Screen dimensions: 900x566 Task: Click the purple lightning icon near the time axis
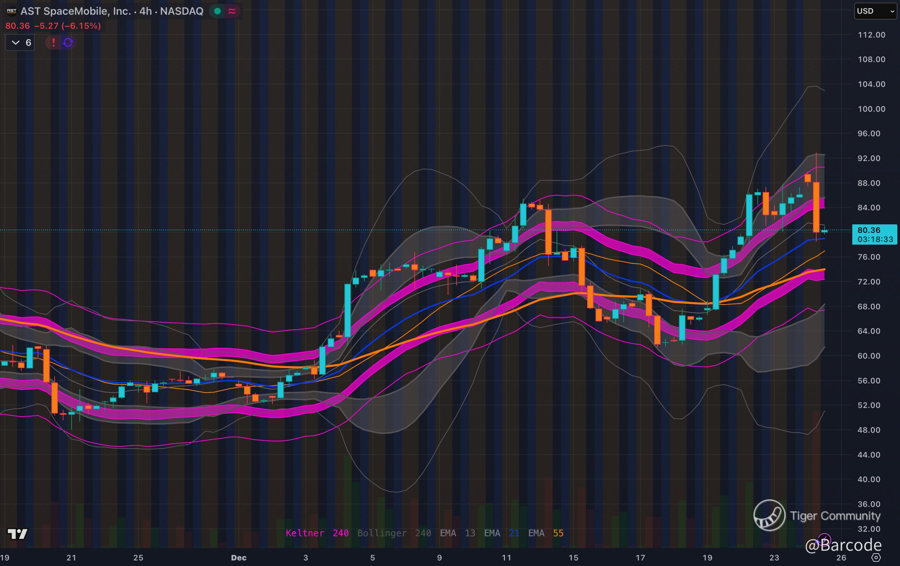point(824,540)
